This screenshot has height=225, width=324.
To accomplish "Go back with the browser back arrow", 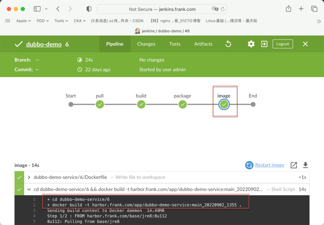I will (58, 9).
